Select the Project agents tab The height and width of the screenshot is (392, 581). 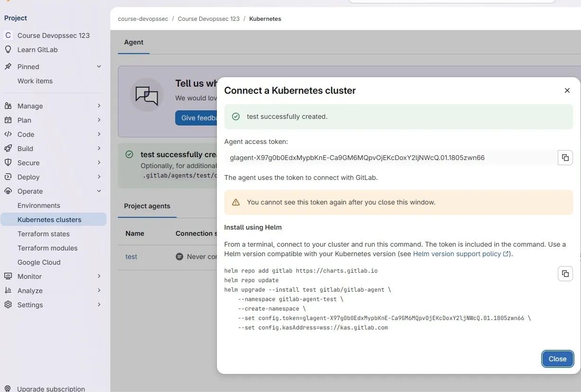147,206
